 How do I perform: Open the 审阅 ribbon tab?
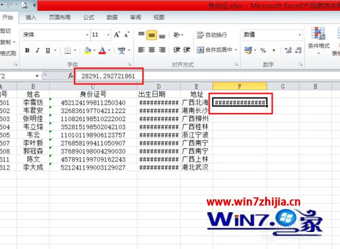pyautogui.click(x=135, y=17)
